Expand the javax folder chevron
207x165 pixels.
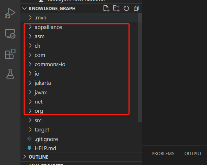30,92
